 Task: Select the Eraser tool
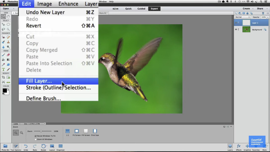point(8,55)
